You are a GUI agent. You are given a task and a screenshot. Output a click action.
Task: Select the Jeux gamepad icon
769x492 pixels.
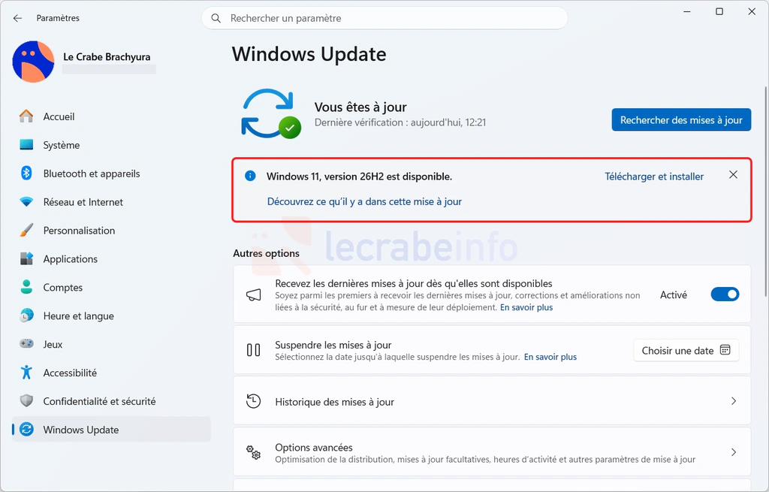click(x=26, y=344)
